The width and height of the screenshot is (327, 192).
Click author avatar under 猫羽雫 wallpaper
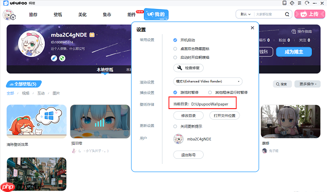(74, 151)
